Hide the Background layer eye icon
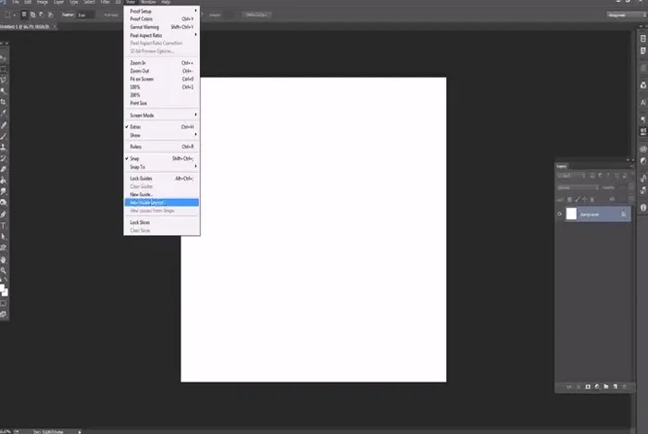648x434 pixels. pyautogui.click(x=559, y=214)
